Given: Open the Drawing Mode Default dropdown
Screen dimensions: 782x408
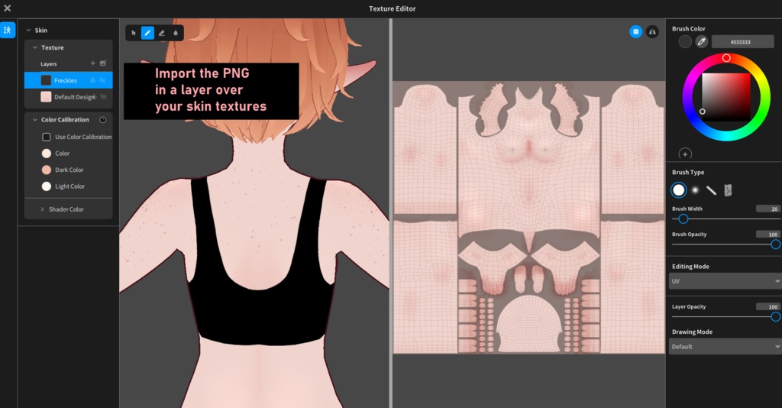Looking at the screenshot, I should coord(725,347).
